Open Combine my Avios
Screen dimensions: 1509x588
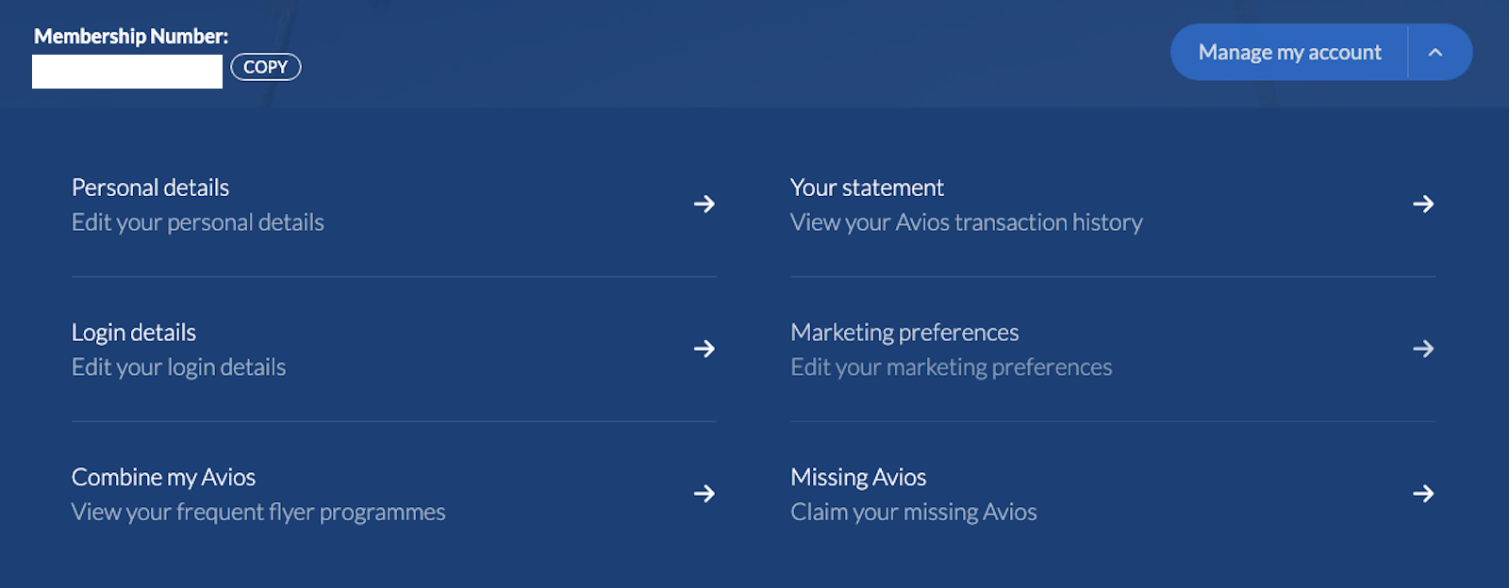pos(162,477)
